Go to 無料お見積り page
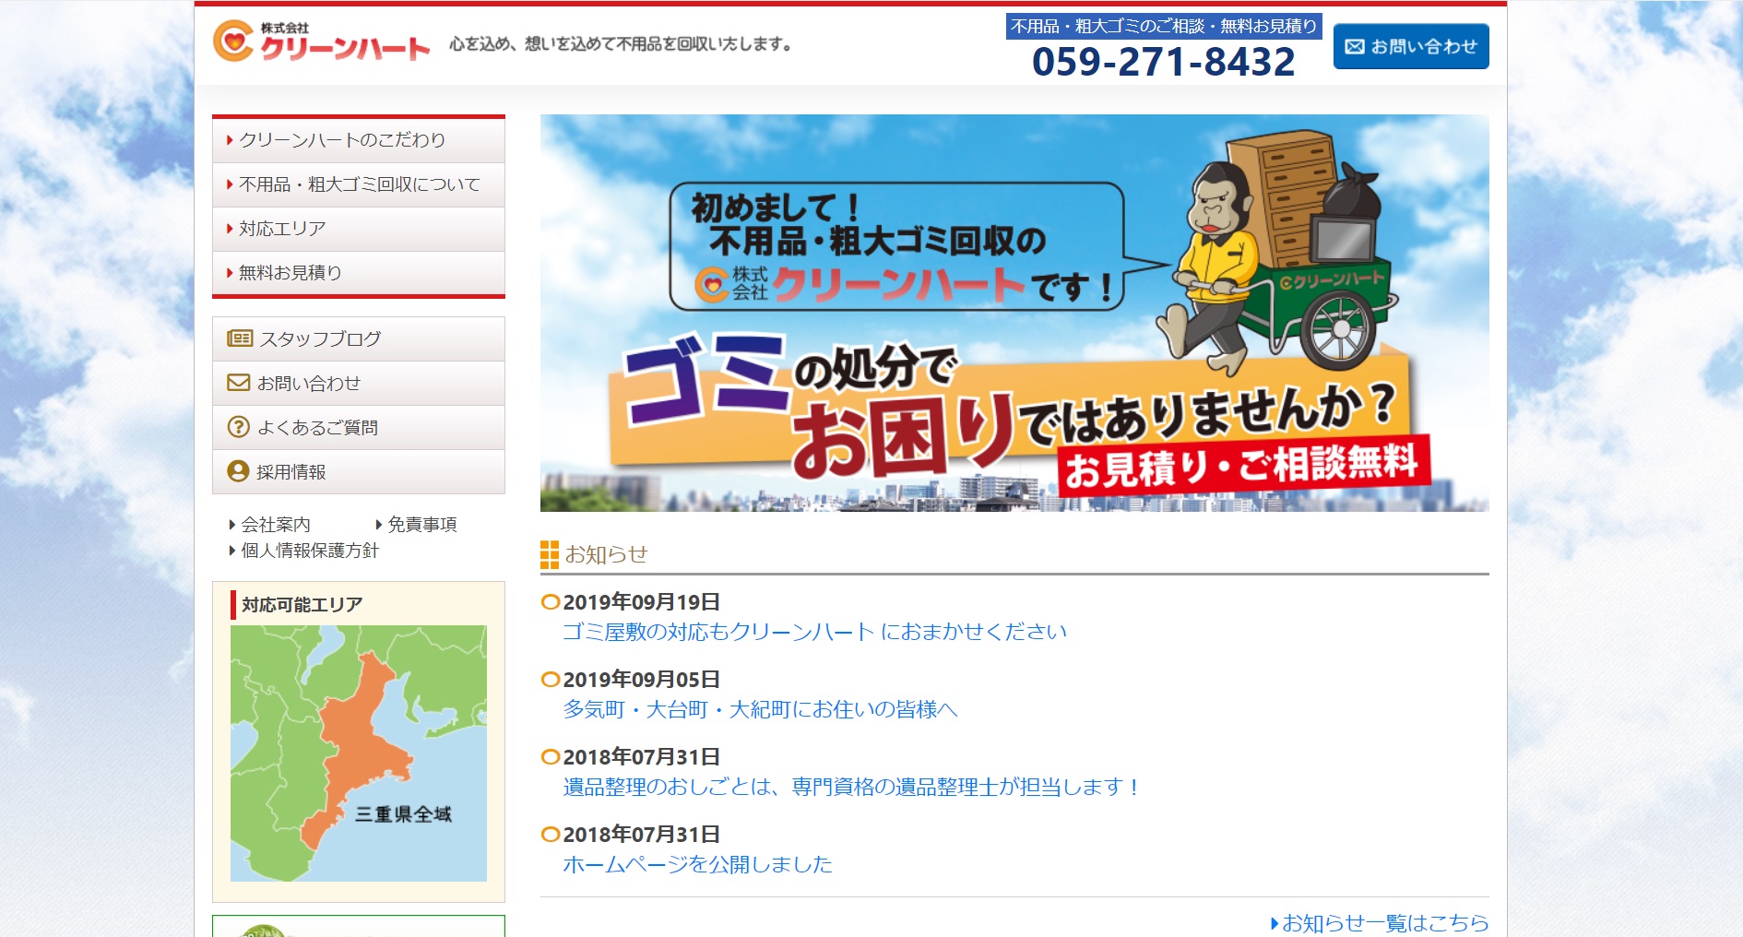The height and width of the screenshot is (937, 1743). [290, 273]
